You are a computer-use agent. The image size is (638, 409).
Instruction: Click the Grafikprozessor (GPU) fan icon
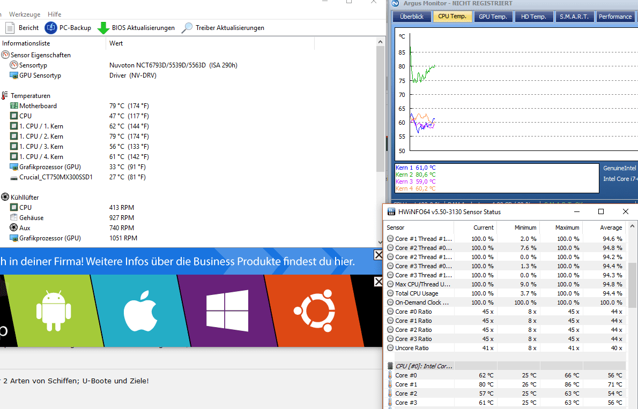coord(14,238)
